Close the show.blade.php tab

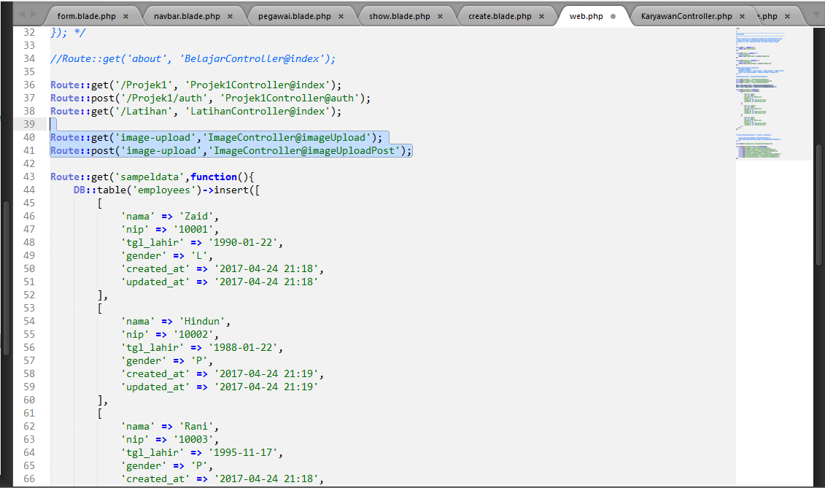pyautogui.click(x=441, y=16)
